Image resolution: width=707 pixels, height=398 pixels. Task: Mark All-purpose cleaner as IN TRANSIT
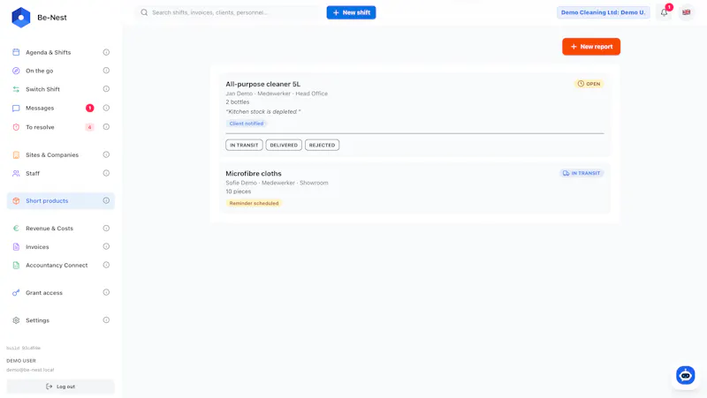point(244,145)
